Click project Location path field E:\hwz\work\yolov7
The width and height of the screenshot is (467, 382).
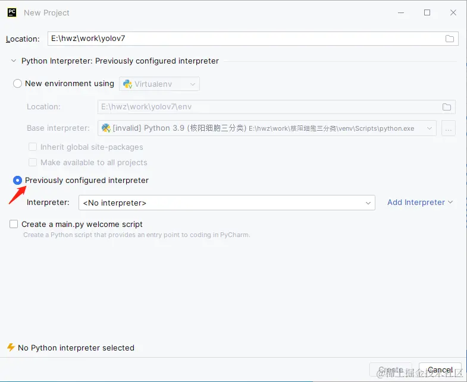(253, 39)
